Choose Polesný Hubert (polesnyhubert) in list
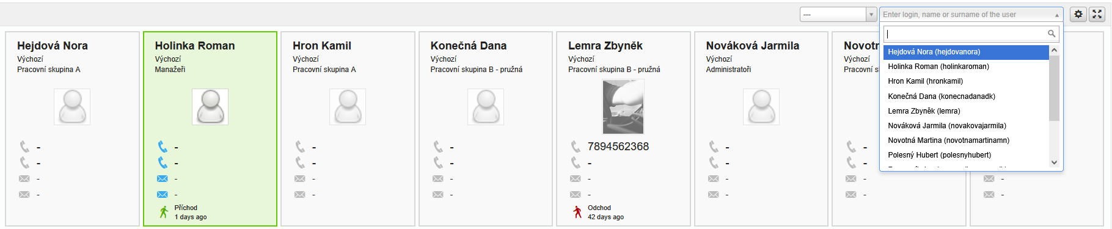The width and height of the screenshot is (1112, 229). (x=966, y=155)
